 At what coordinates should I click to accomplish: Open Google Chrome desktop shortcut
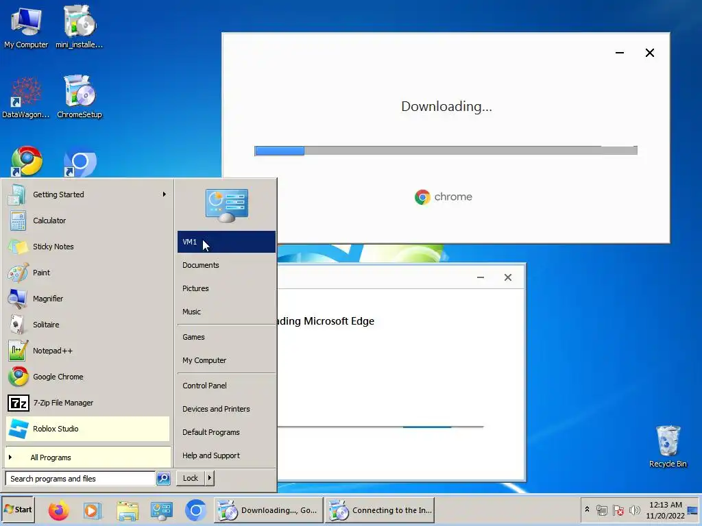pos(27,161)
